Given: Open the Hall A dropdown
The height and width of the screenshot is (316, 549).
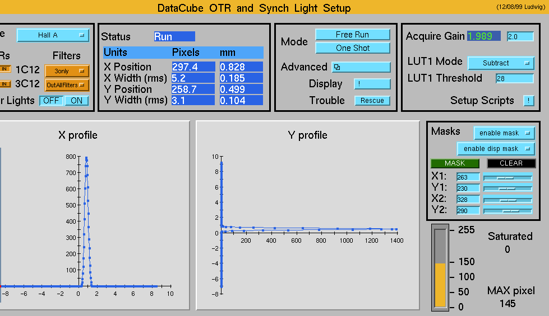Looking at the screenshot, I should coord(53,35).
